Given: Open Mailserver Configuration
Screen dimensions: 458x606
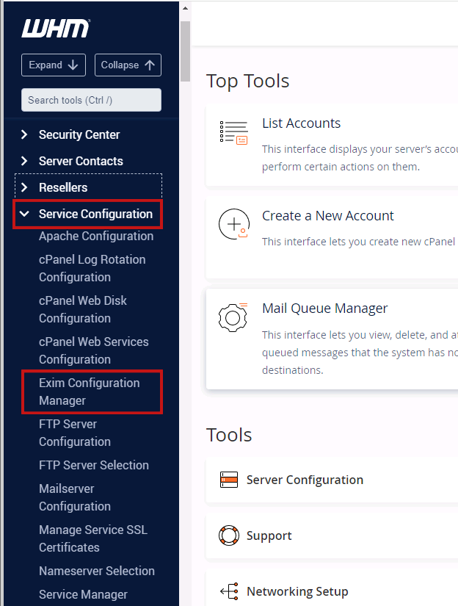Looking at the screenshot, I should [75, 497].
